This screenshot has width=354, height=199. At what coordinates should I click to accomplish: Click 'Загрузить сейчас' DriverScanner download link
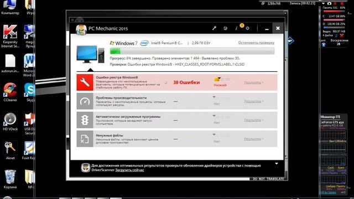[129, 170]
